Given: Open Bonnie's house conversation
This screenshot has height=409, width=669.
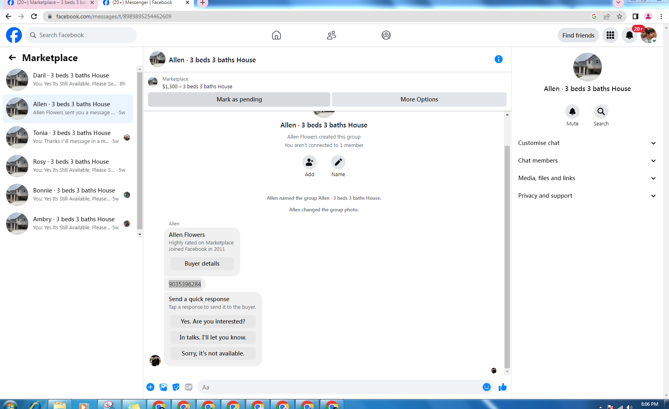Looking at the screenshot, I should coord(68,195).
